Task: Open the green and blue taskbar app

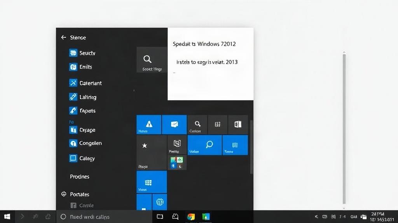Action: (x=206, y=217)
